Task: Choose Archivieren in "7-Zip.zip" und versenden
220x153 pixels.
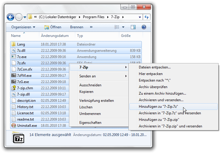Action: pos(173,126)
